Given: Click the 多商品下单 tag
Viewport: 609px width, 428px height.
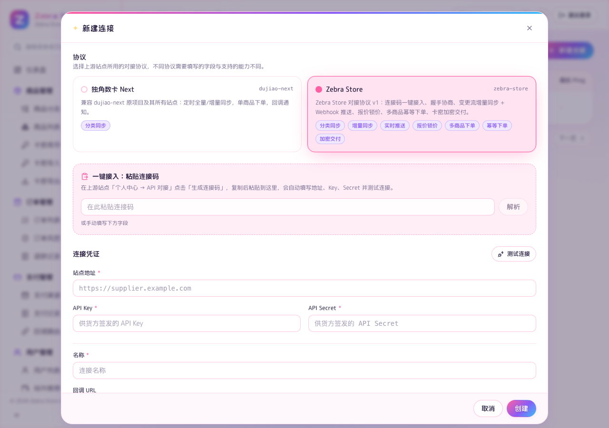Looking at the screenshot, I should point(462,126).
